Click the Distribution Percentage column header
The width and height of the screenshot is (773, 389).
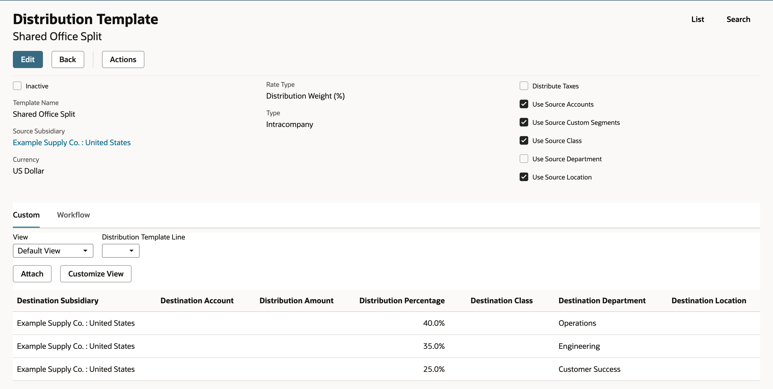tap(402, 300)
